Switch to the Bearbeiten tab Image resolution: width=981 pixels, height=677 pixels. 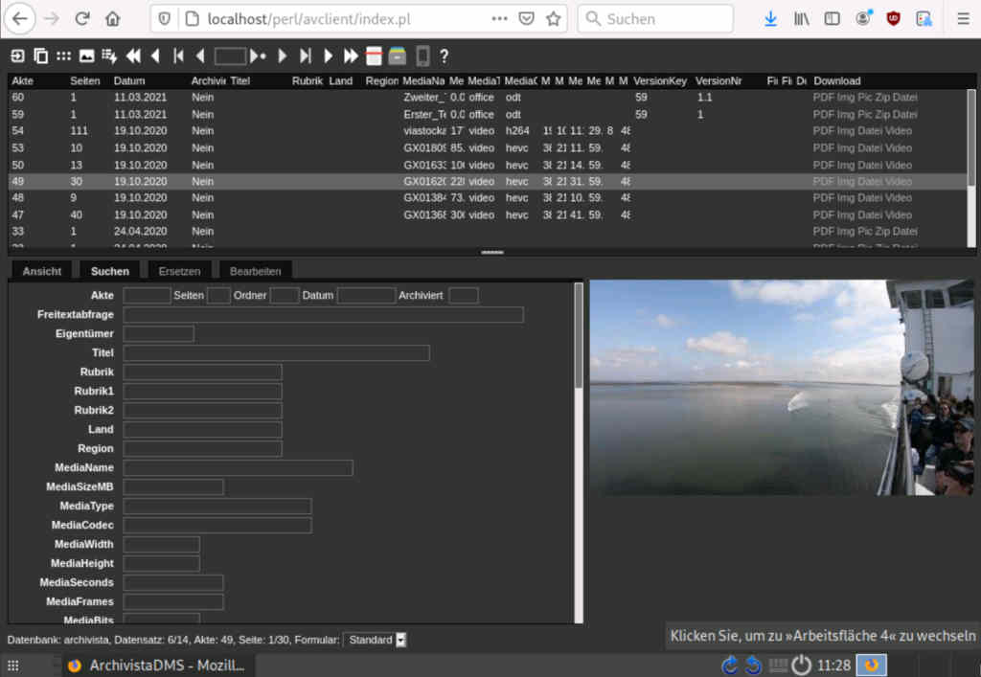tap(255, 271)
